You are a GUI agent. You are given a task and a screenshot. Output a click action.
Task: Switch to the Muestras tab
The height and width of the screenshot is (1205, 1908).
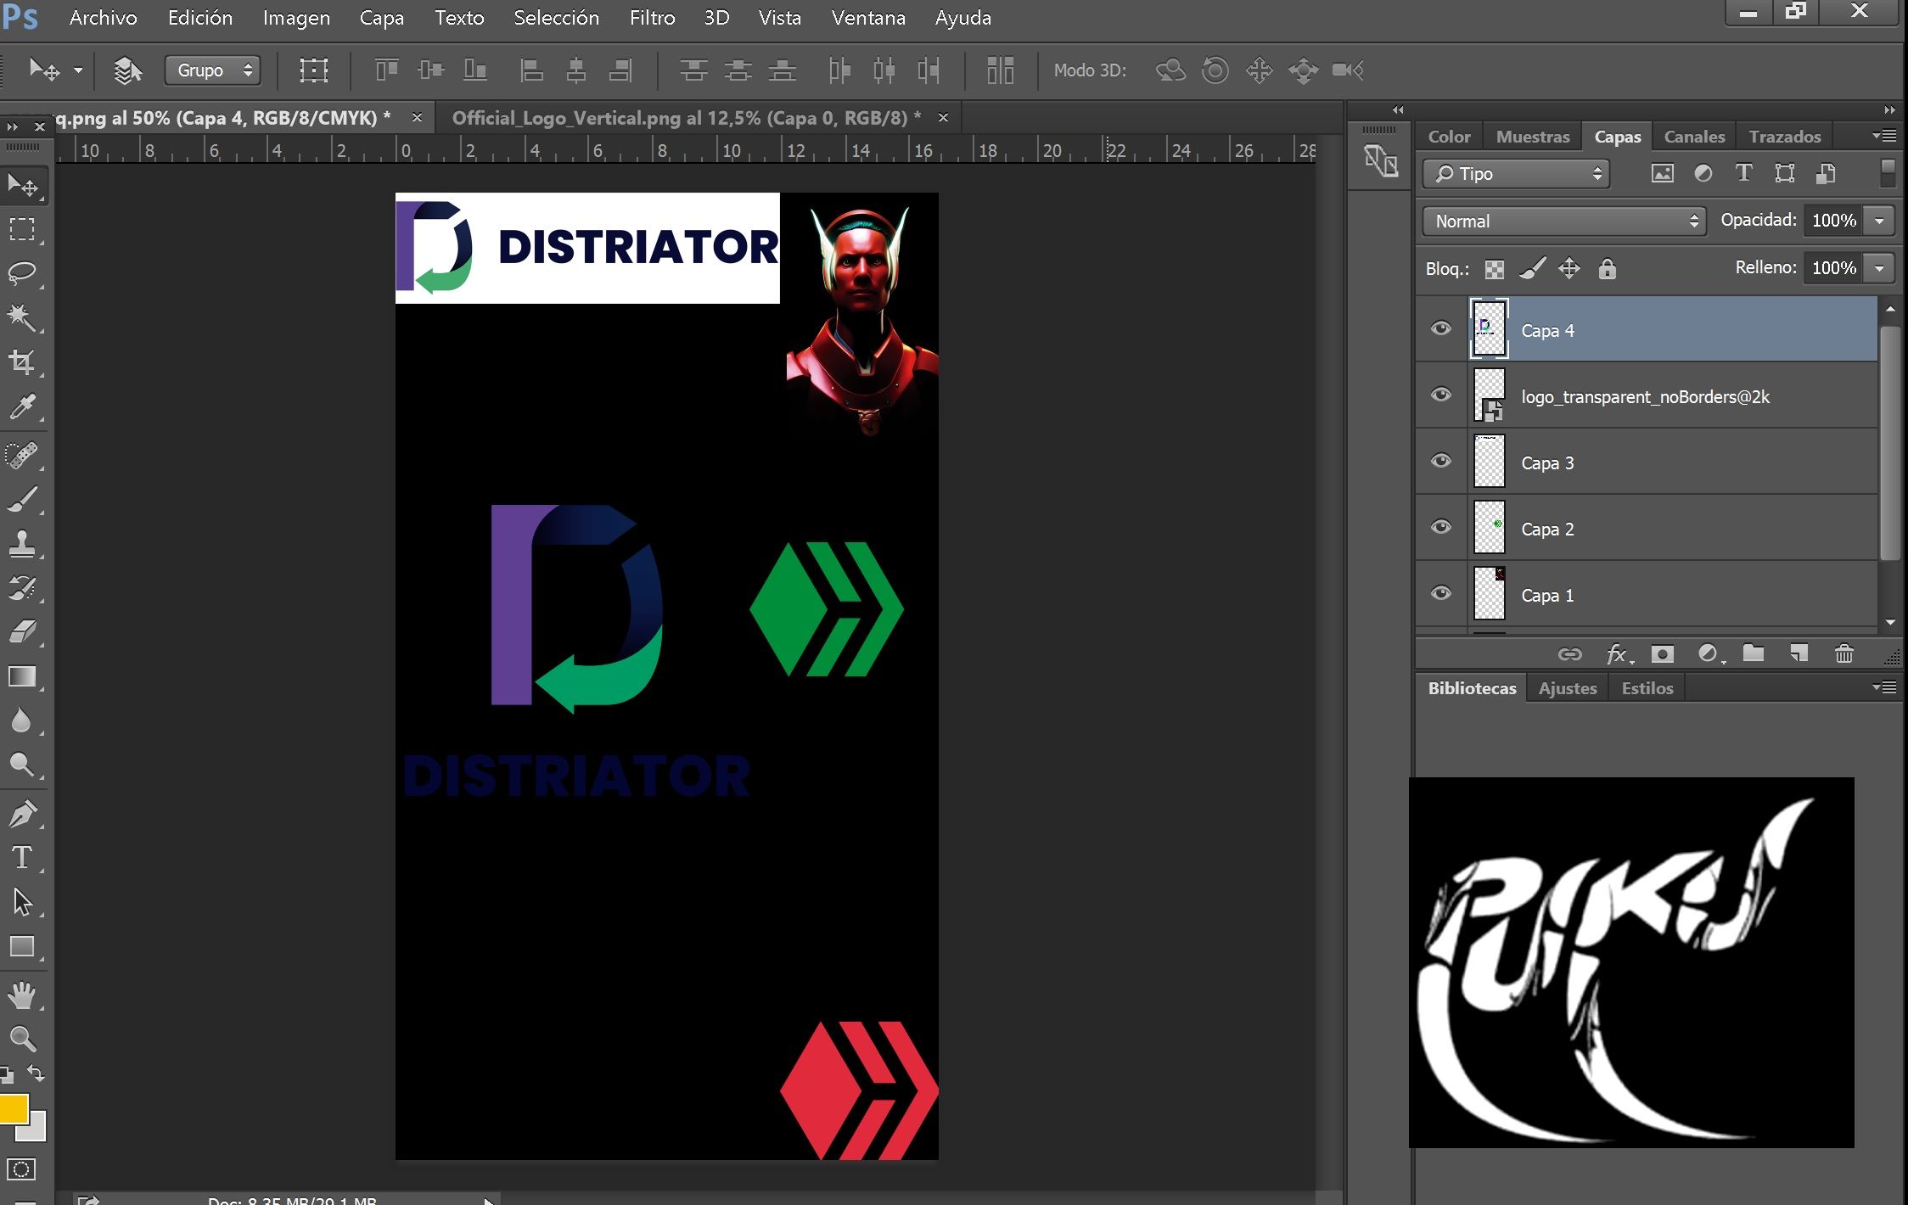click(1533, 137)
